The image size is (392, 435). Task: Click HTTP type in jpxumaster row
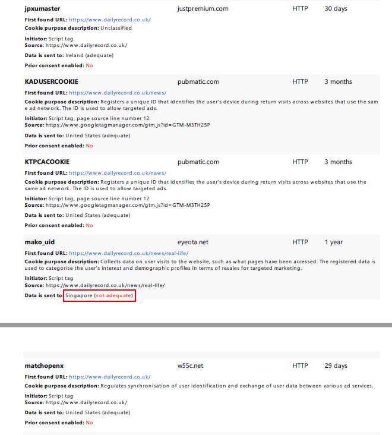pyautogui.click(x=301, y=8)
